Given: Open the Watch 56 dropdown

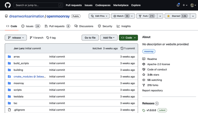Looking at the screenshot, I should pos(123,16).
